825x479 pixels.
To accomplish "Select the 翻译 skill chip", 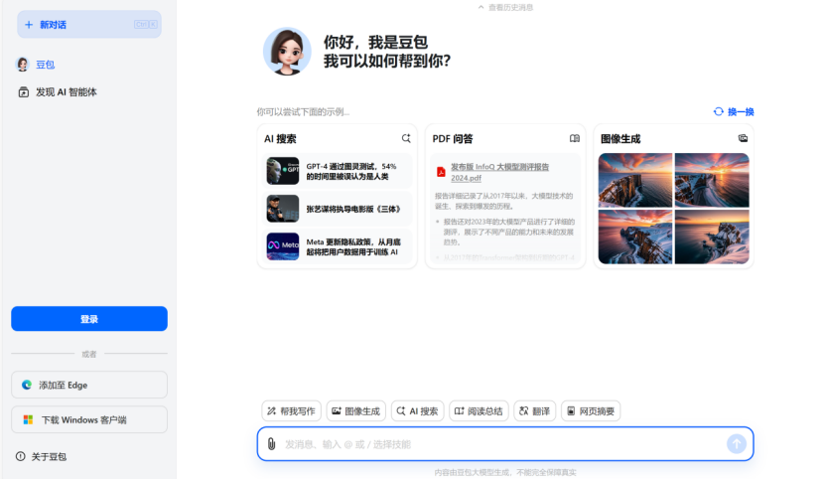I will point(534,411).
